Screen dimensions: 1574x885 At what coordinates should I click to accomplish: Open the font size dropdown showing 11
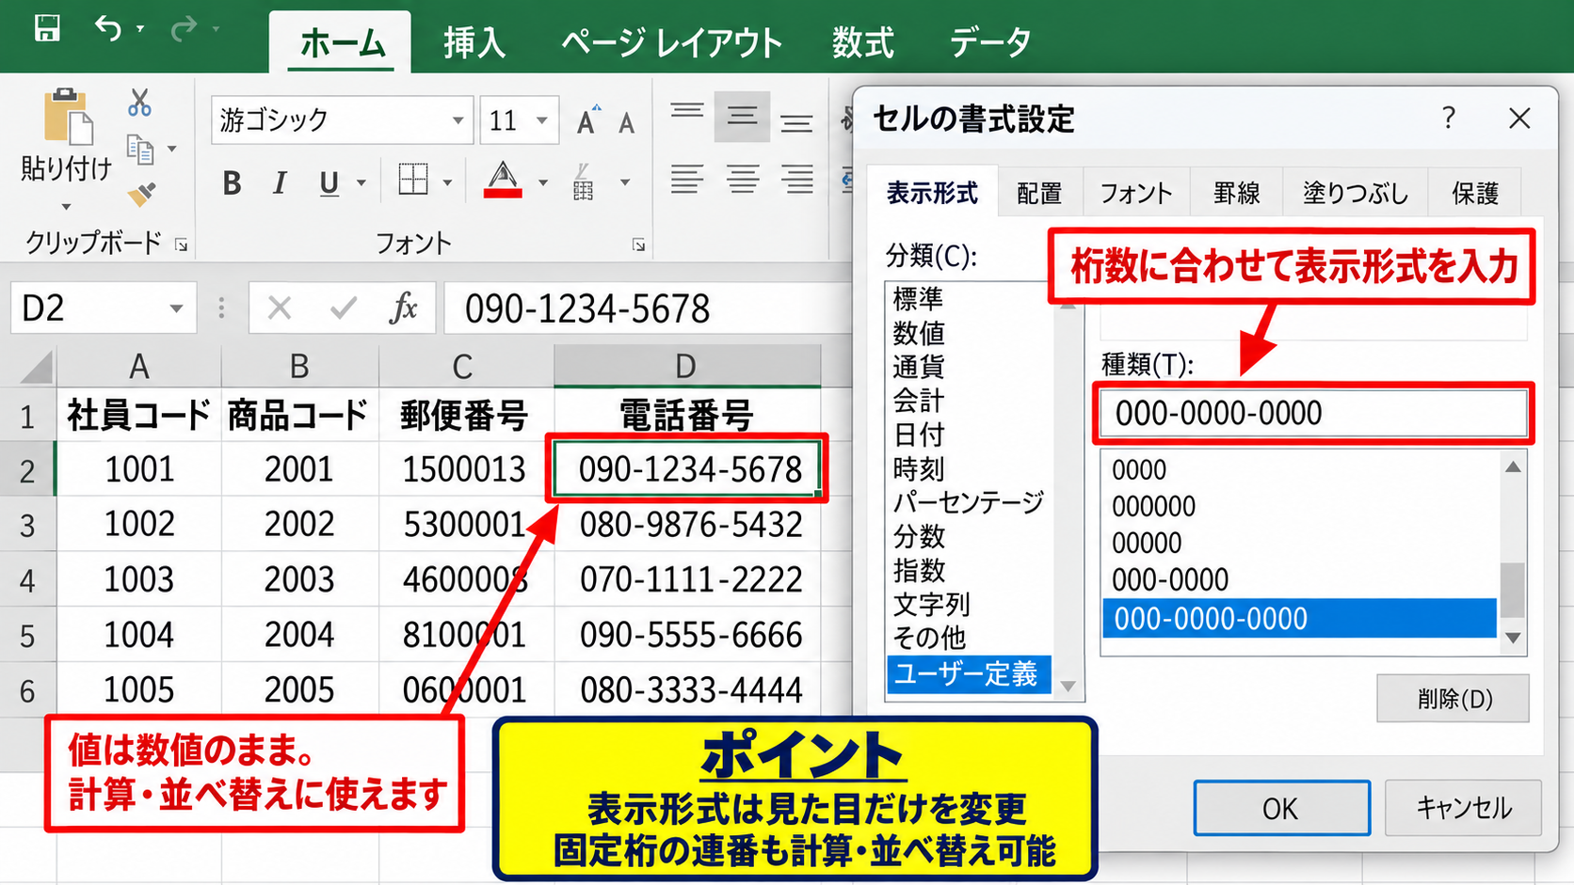pyautogui.click(x=542, y=120)
